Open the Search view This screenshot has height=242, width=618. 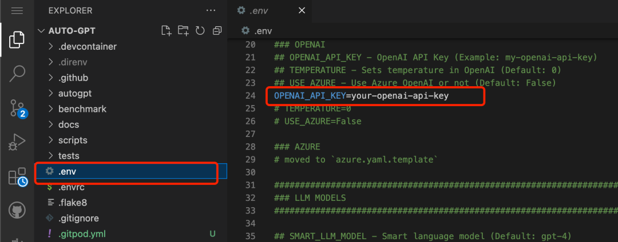click(x=17, y=74)
